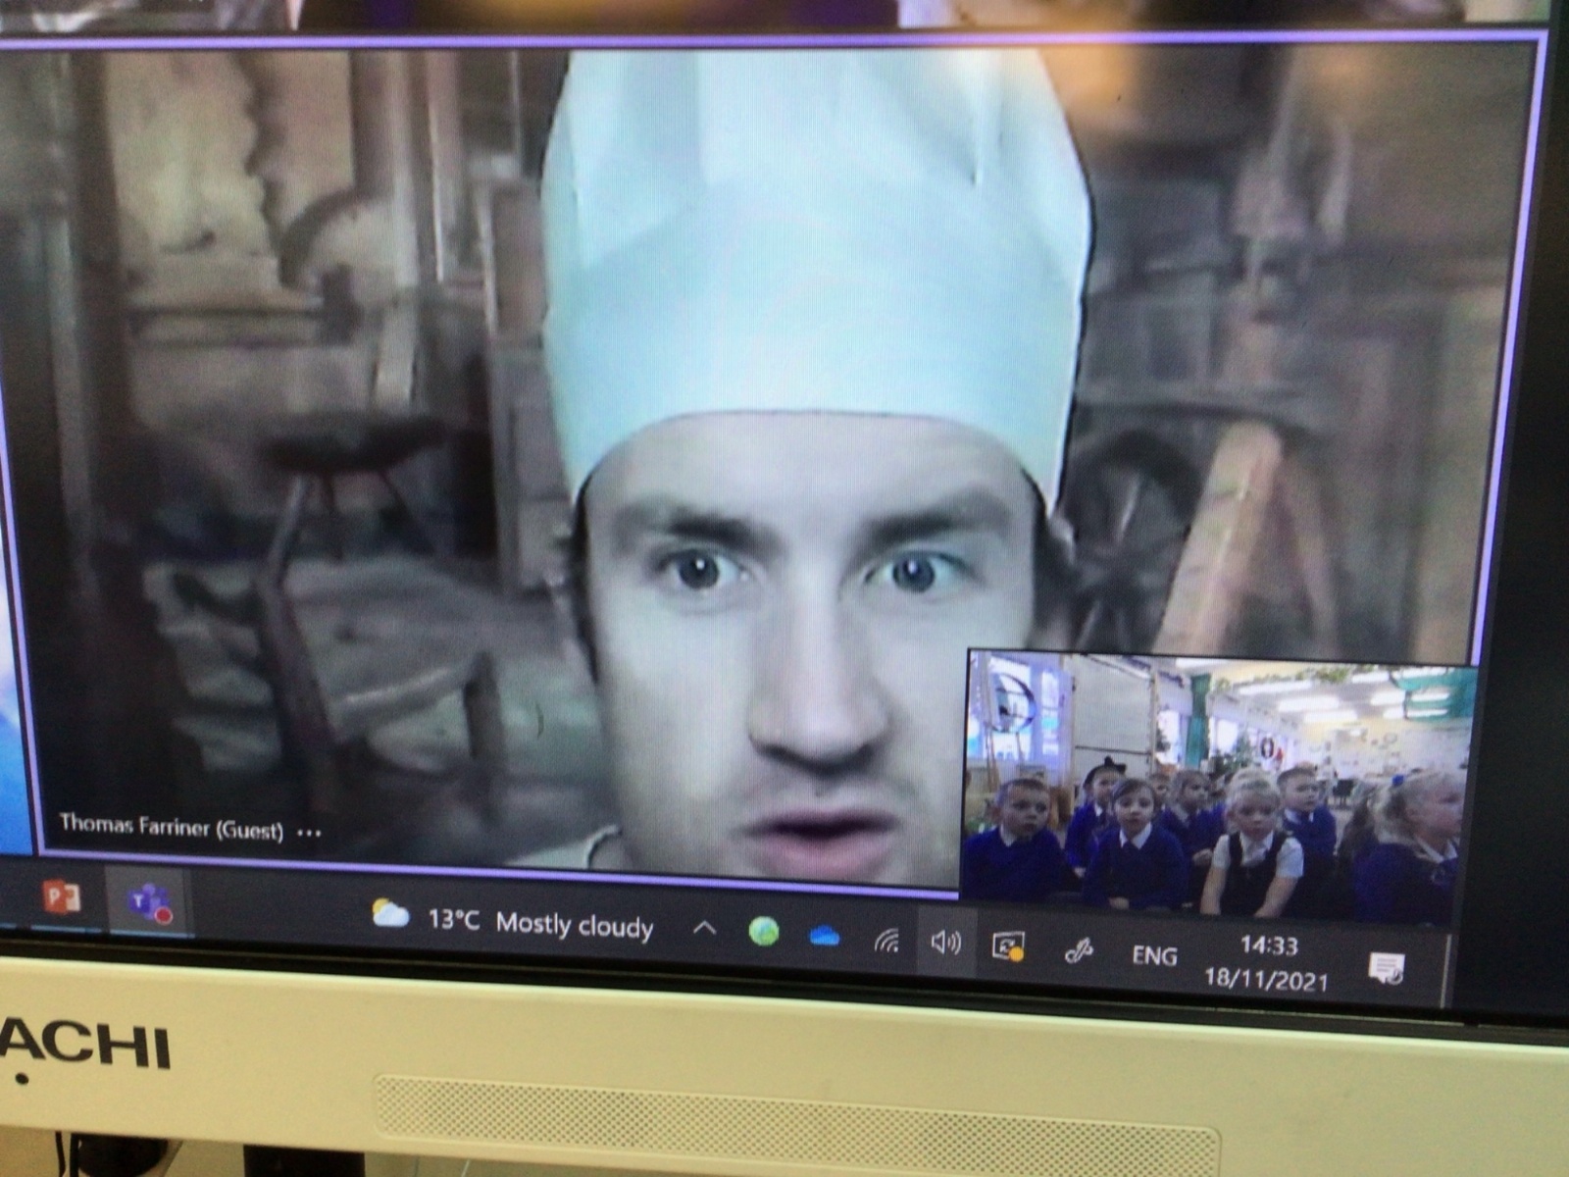This screenshot has height=1177, width=1569.
Task: Click the pen workspace tray icon
Action: tap(1078, 950)
